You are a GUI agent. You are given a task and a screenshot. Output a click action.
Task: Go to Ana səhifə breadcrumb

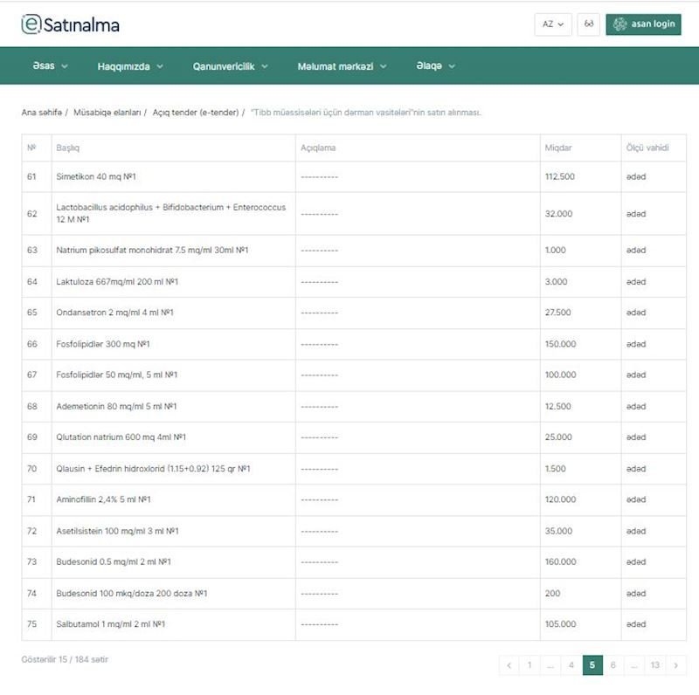(41, 113)
